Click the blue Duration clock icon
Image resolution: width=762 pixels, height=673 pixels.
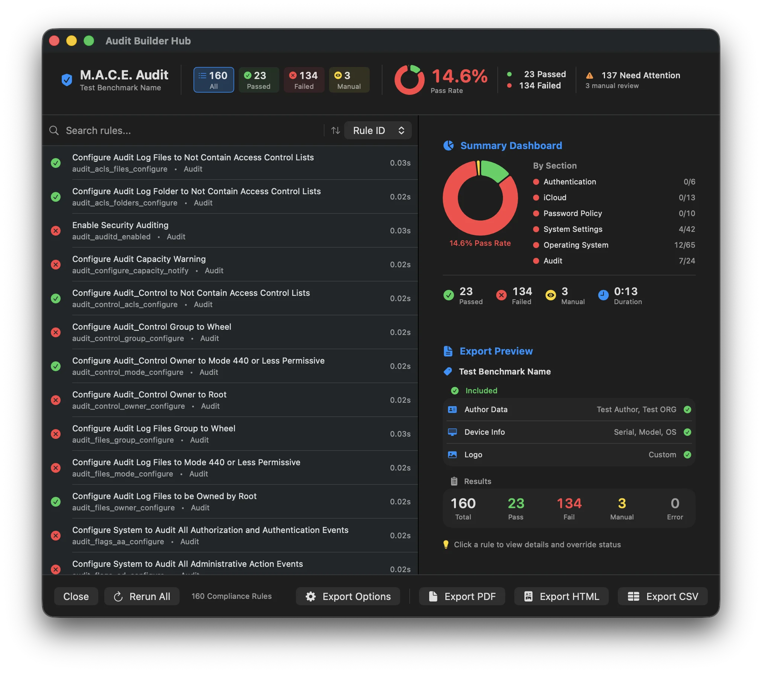(603, 295)
